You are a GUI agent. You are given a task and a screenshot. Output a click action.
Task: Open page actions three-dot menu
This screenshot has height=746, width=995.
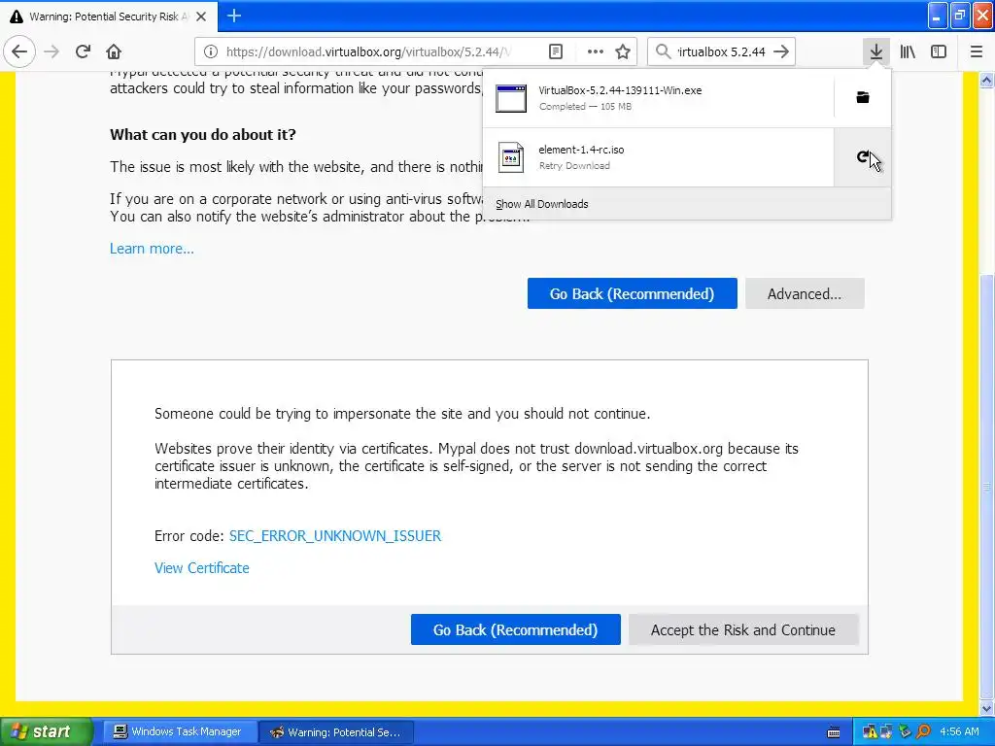tap(595, 51)
